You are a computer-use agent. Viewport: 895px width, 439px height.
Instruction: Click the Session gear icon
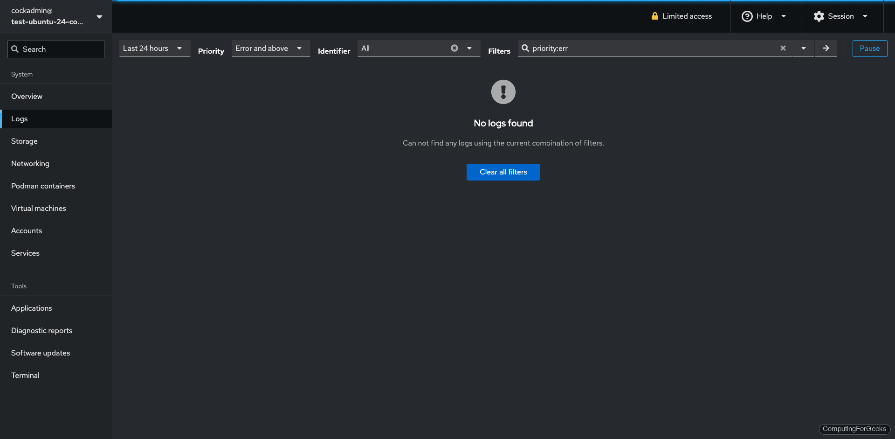pyautogui.click(x=819, y=16)
